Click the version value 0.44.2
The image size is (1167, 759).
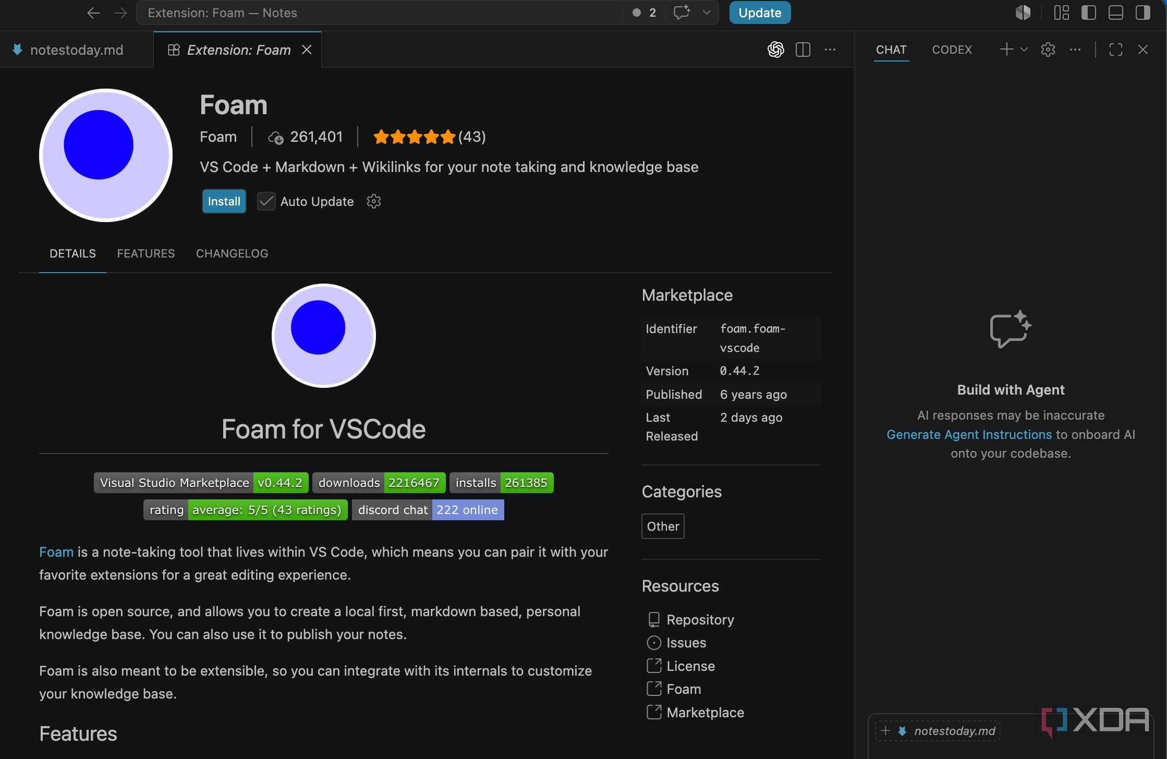click(739, 371)
